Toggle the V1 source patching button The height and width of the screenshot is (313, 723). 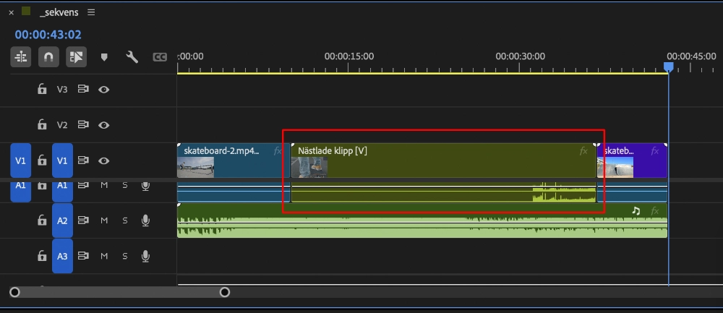[21, 160]
